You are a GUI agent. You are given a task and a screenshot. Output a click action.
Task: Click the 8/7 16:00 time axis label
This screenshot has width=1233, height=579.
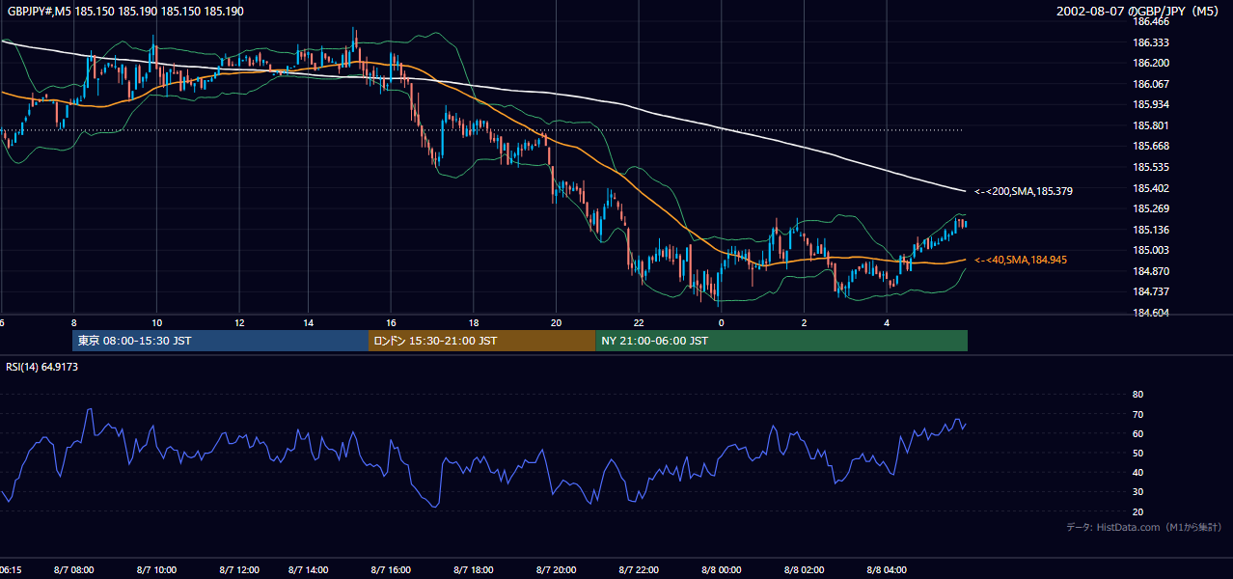pyautogui.click(x=391, y=570)
